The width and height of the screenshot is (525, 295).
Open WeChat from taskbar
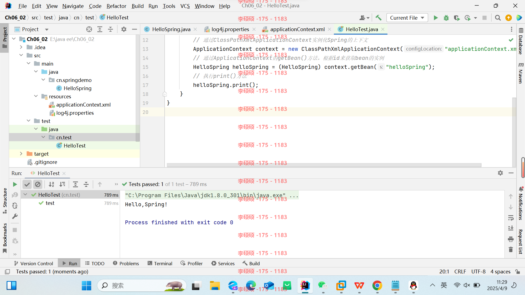(323, 286)
